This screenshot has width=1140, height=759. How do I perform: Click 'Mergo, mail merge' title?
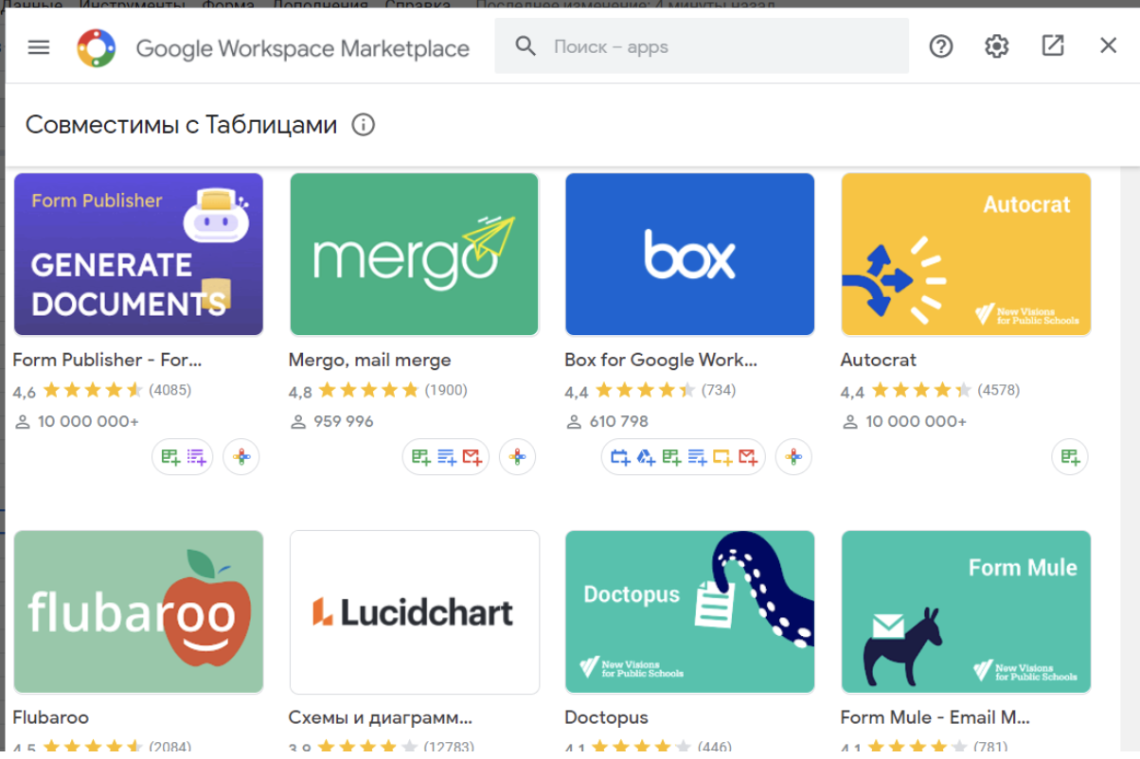pyautogui.click(x=369, y=360)
